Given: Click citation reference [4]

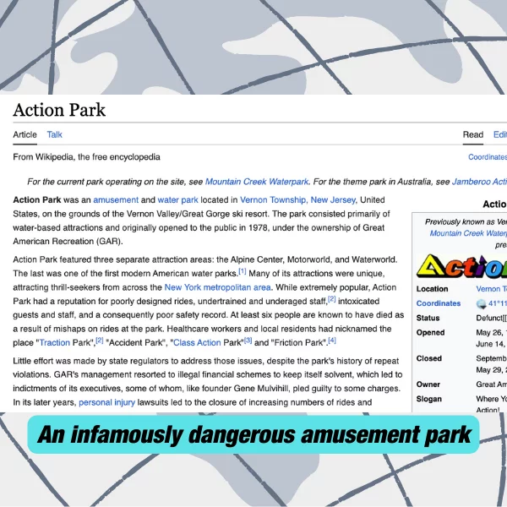Looking at the screenshot, I should (x=332, y=341).
